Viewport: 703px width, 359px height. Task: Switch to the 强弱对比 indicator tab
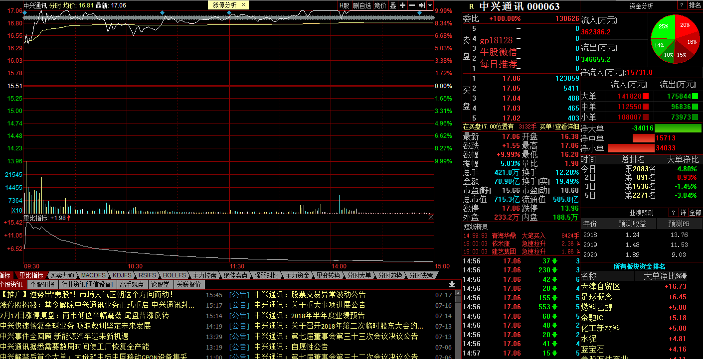[266, 275]
